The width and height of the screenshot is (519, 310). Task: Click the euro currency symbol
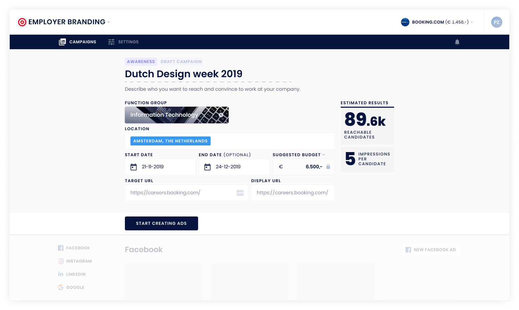(281, 167)
